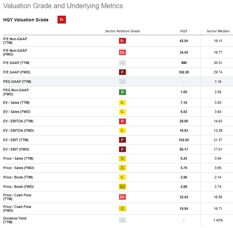The height and width of the screenshot is (228, 233).
Task: Select the PEG GAAP (TTM) row label
Action: [17, 81]
